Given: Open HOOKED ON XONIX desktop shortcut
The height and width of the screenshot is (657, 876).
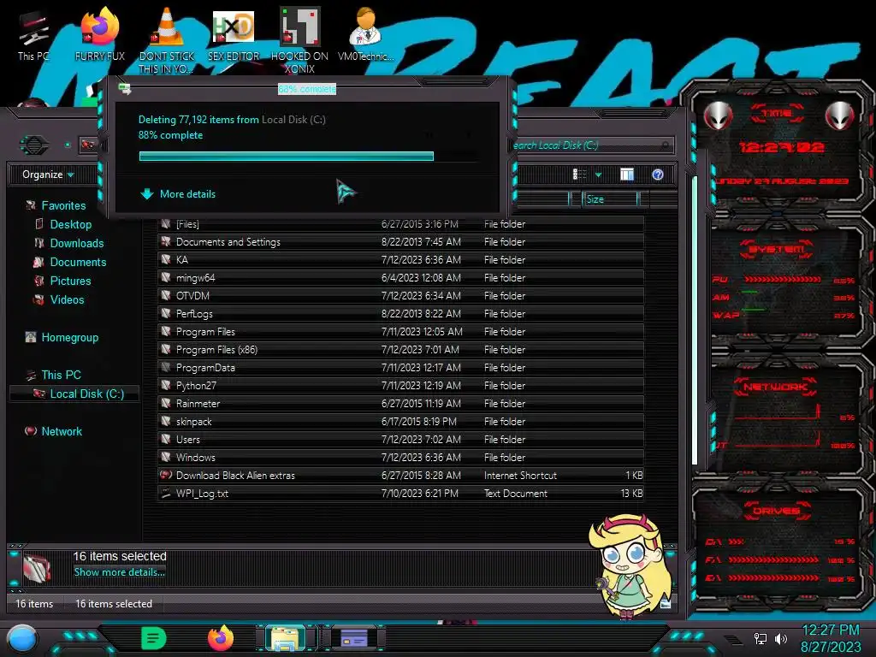Looking at the screenshot, I should [299, 40].
